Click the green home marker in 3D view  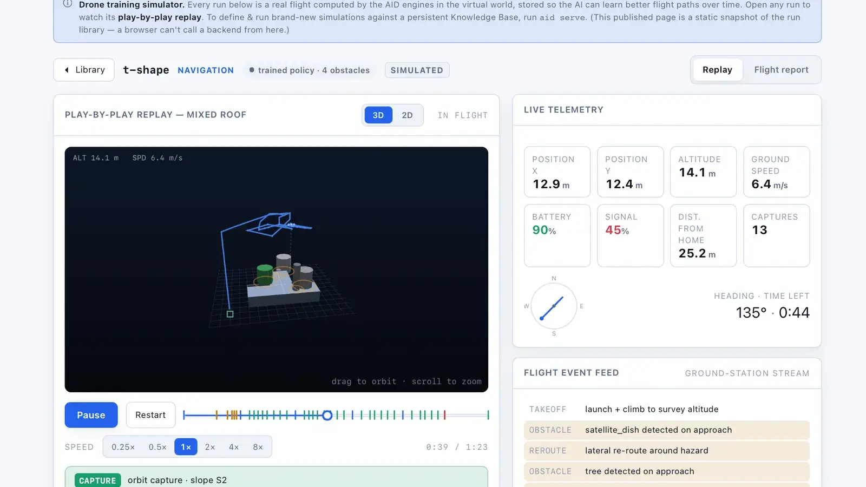(x=230, y=314)
